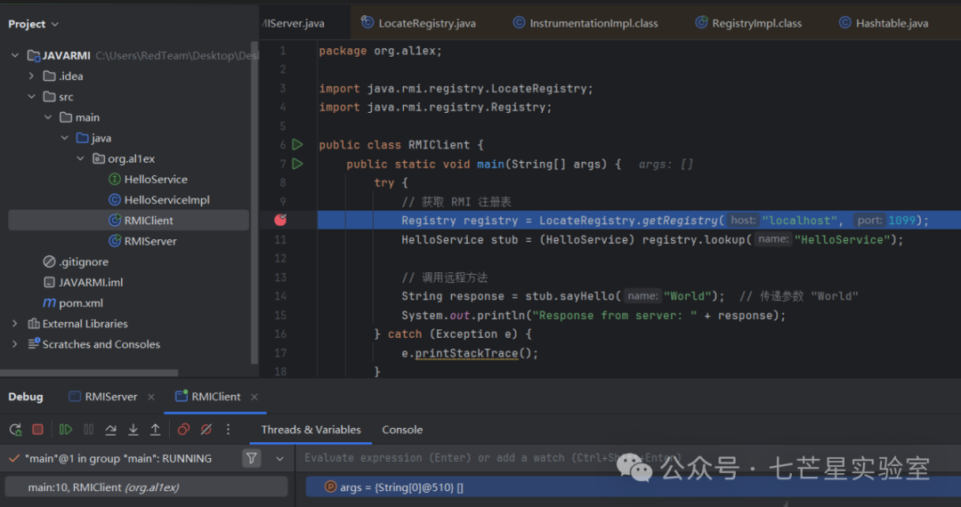The height and width of the screenshot is (507, 961).
Task: Click the "main"@1 RUNNING thread entry
Action: point(118,459)
